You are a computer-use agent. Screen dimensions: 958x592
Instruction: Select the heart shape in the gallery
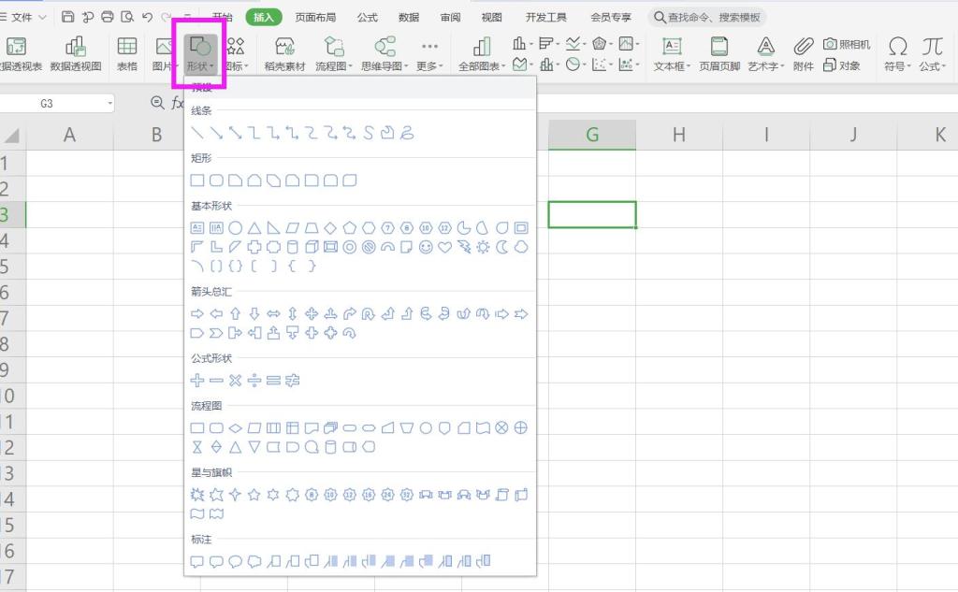click(443, 247)
